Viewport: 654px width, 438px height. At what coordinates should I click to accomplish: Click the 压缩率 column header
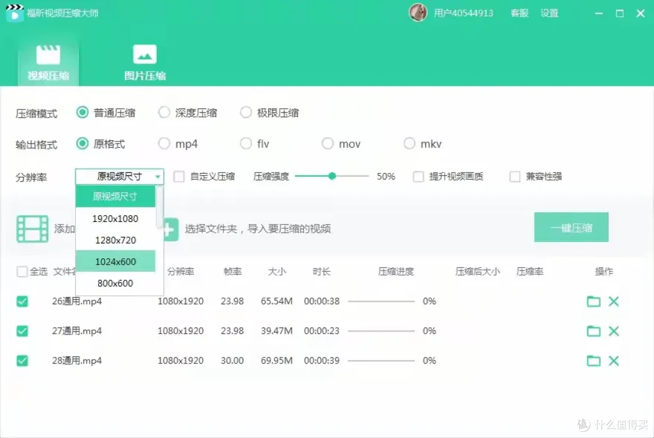[x=530, y=272]
